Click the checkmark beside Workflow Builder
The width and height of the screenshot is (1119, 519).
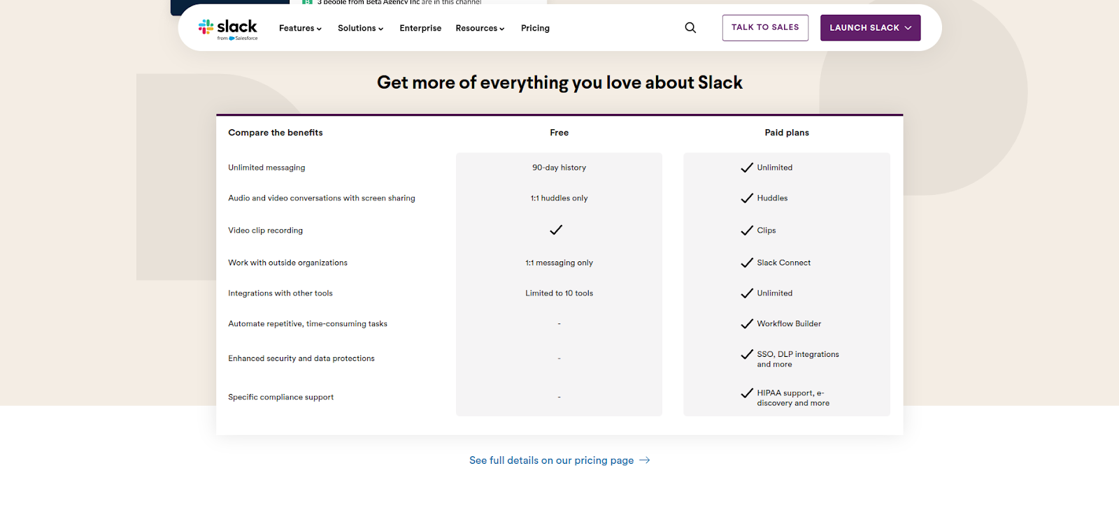[747, 324]
